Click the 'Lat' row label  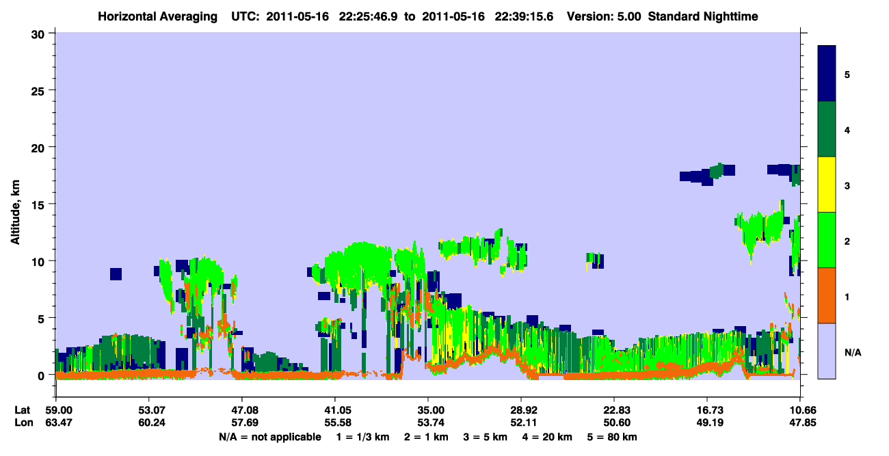click(23, 410)
